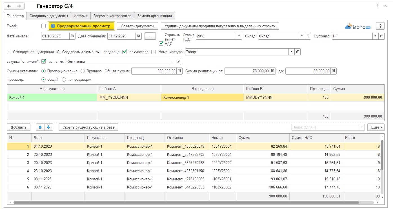Image resolution: width=393 pixels, height=209 pixels.
Task: Select template cell MMDDYYYNNN
Action: 276,97
